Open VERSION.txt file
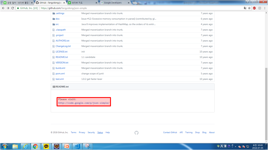The height and width of the screenshot is (150, 268). click(62, 62)
